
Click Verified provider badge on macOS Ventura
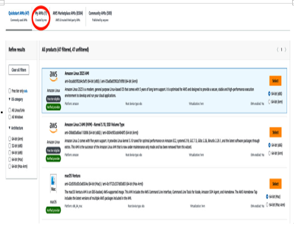[x=53, y=210]
